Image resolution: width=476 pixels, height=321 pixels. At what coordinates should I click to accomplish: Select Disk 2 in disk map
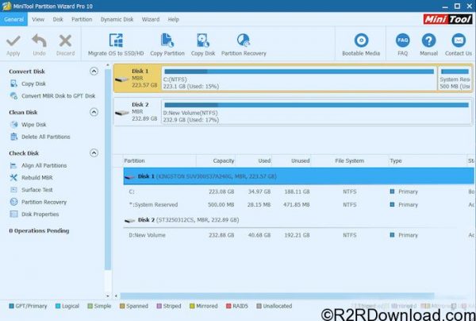click(x=137, y=111)
